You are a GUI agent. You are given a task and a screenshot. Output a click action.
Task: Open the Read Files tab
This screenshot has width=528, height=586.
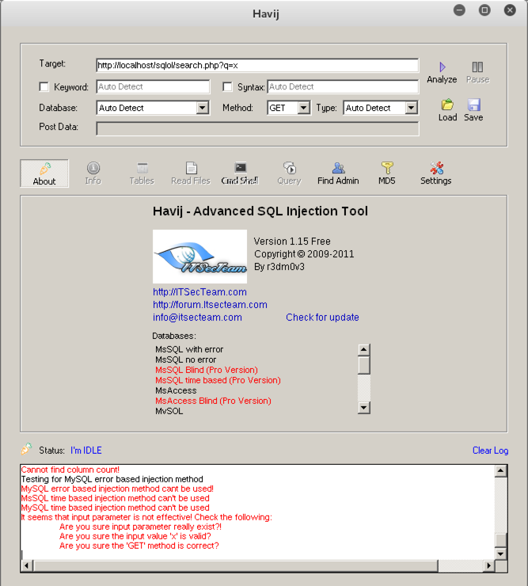[x=191, y=173]
